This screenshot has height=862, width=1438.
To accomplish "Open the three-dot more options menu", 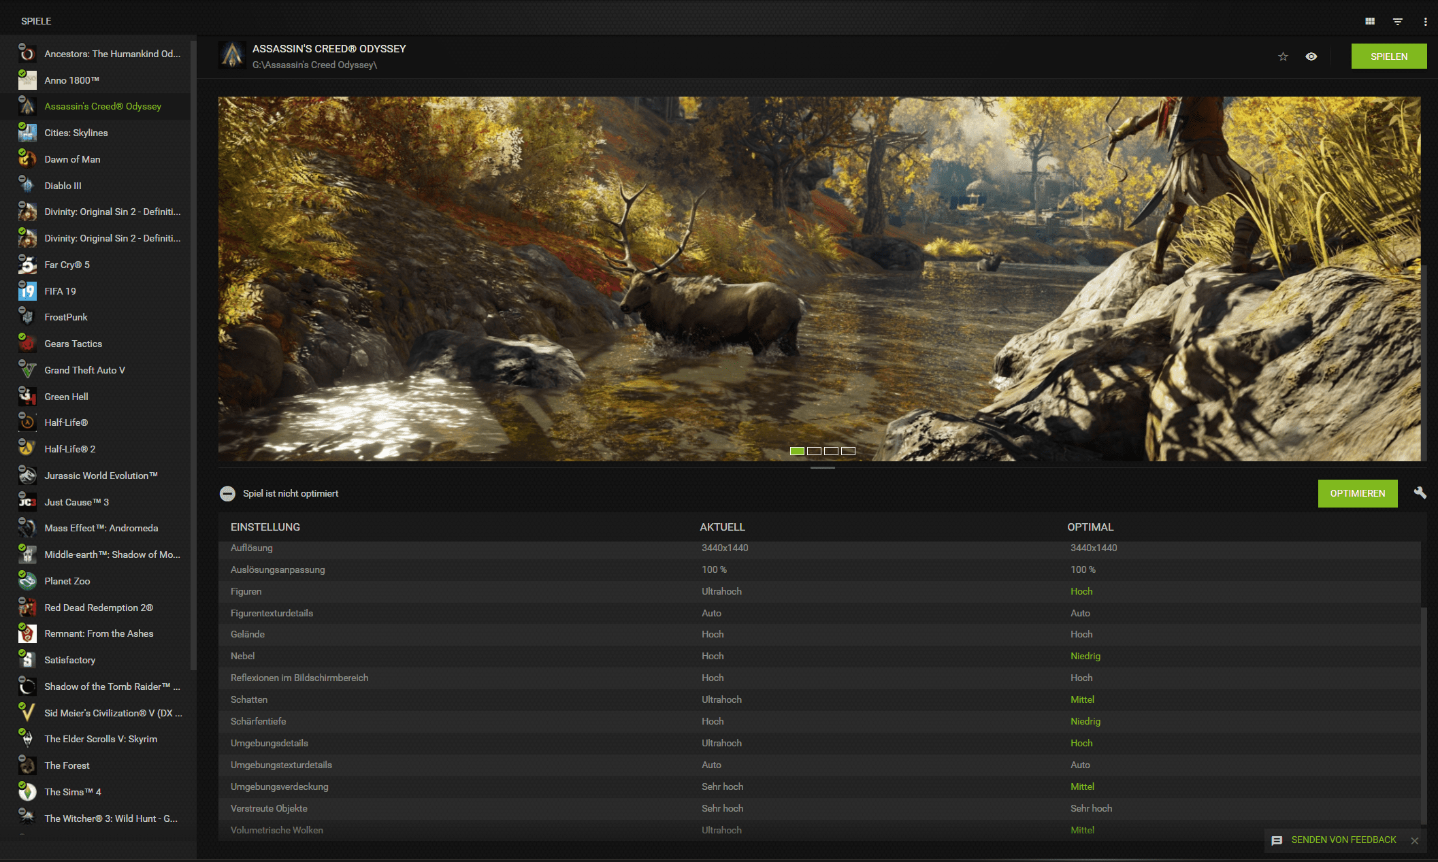I will 1425,21.
